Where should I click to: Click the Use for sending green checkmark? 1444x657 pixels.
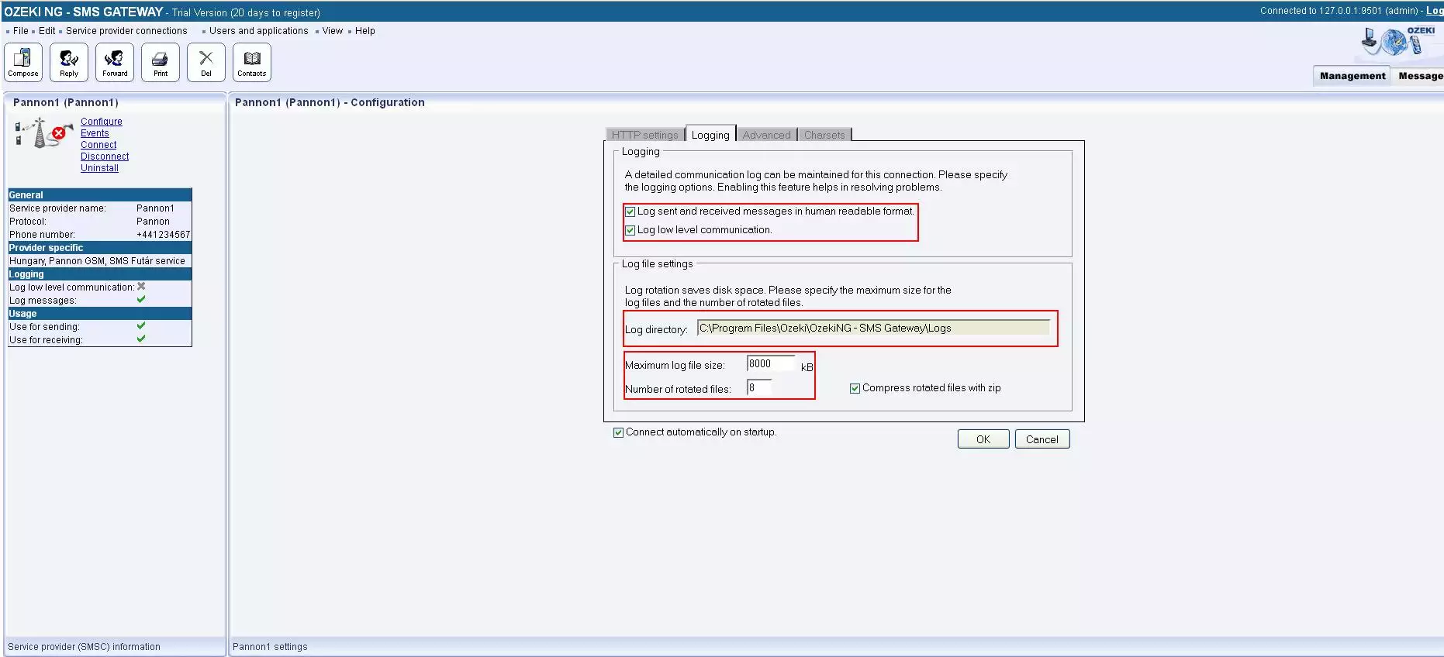(x=141, y=326)
